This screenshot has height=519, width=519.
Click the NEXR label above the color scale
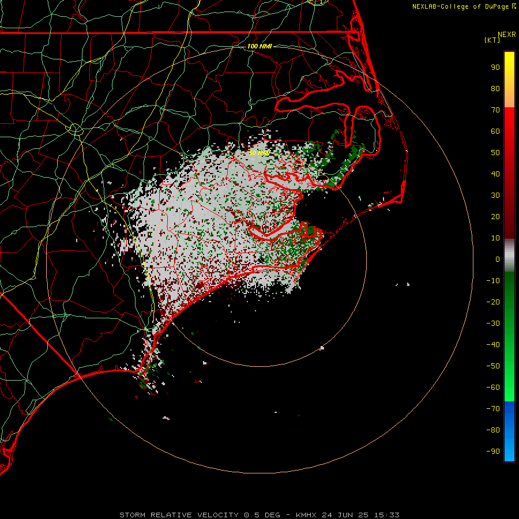tap(506, 35)
